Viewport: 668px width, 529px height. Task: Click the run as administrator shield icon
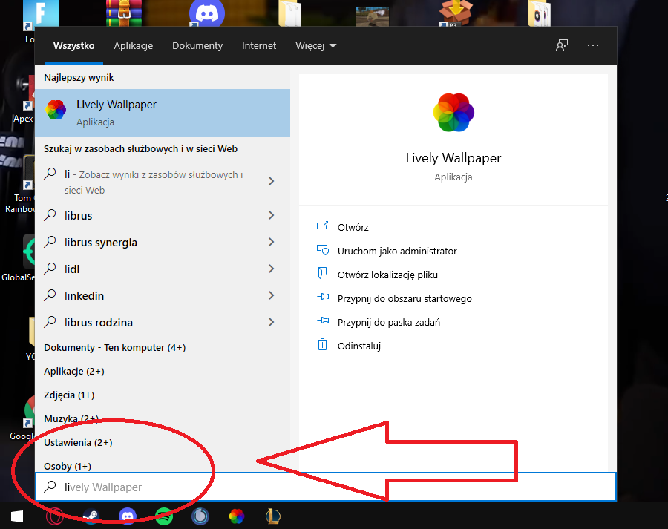pyautogui.click(x=323, y=250)
